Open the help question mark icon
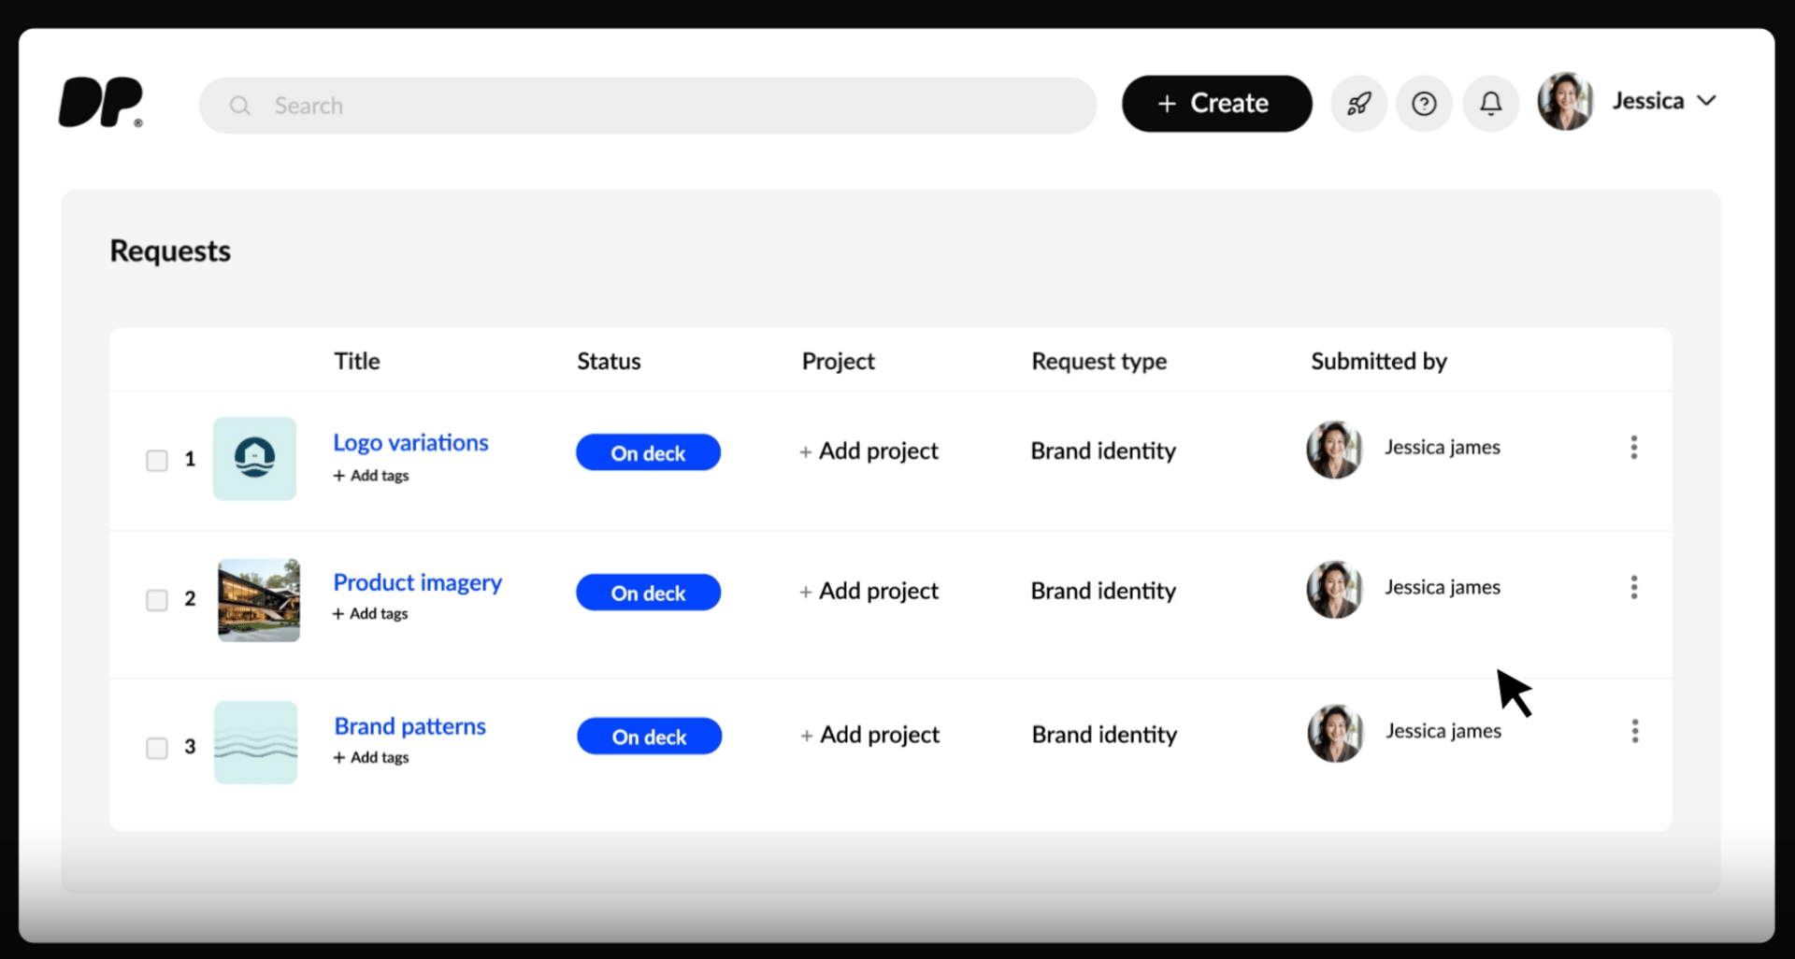This screenshot has height=959, width=1795. coord(1424,104)
